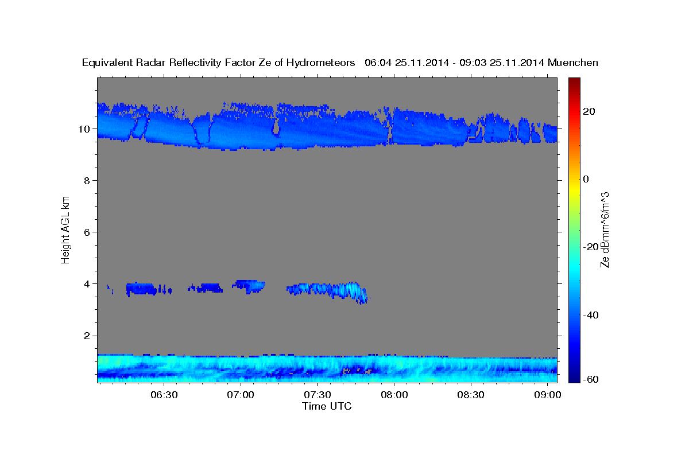Viewport: 689px width, 459px height.
Task: Click the 09:00 time tick label
Action: (548, 395)
